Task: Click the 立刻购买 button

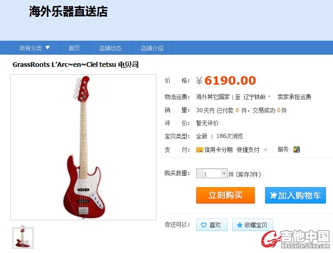Action: click(225, 195)
